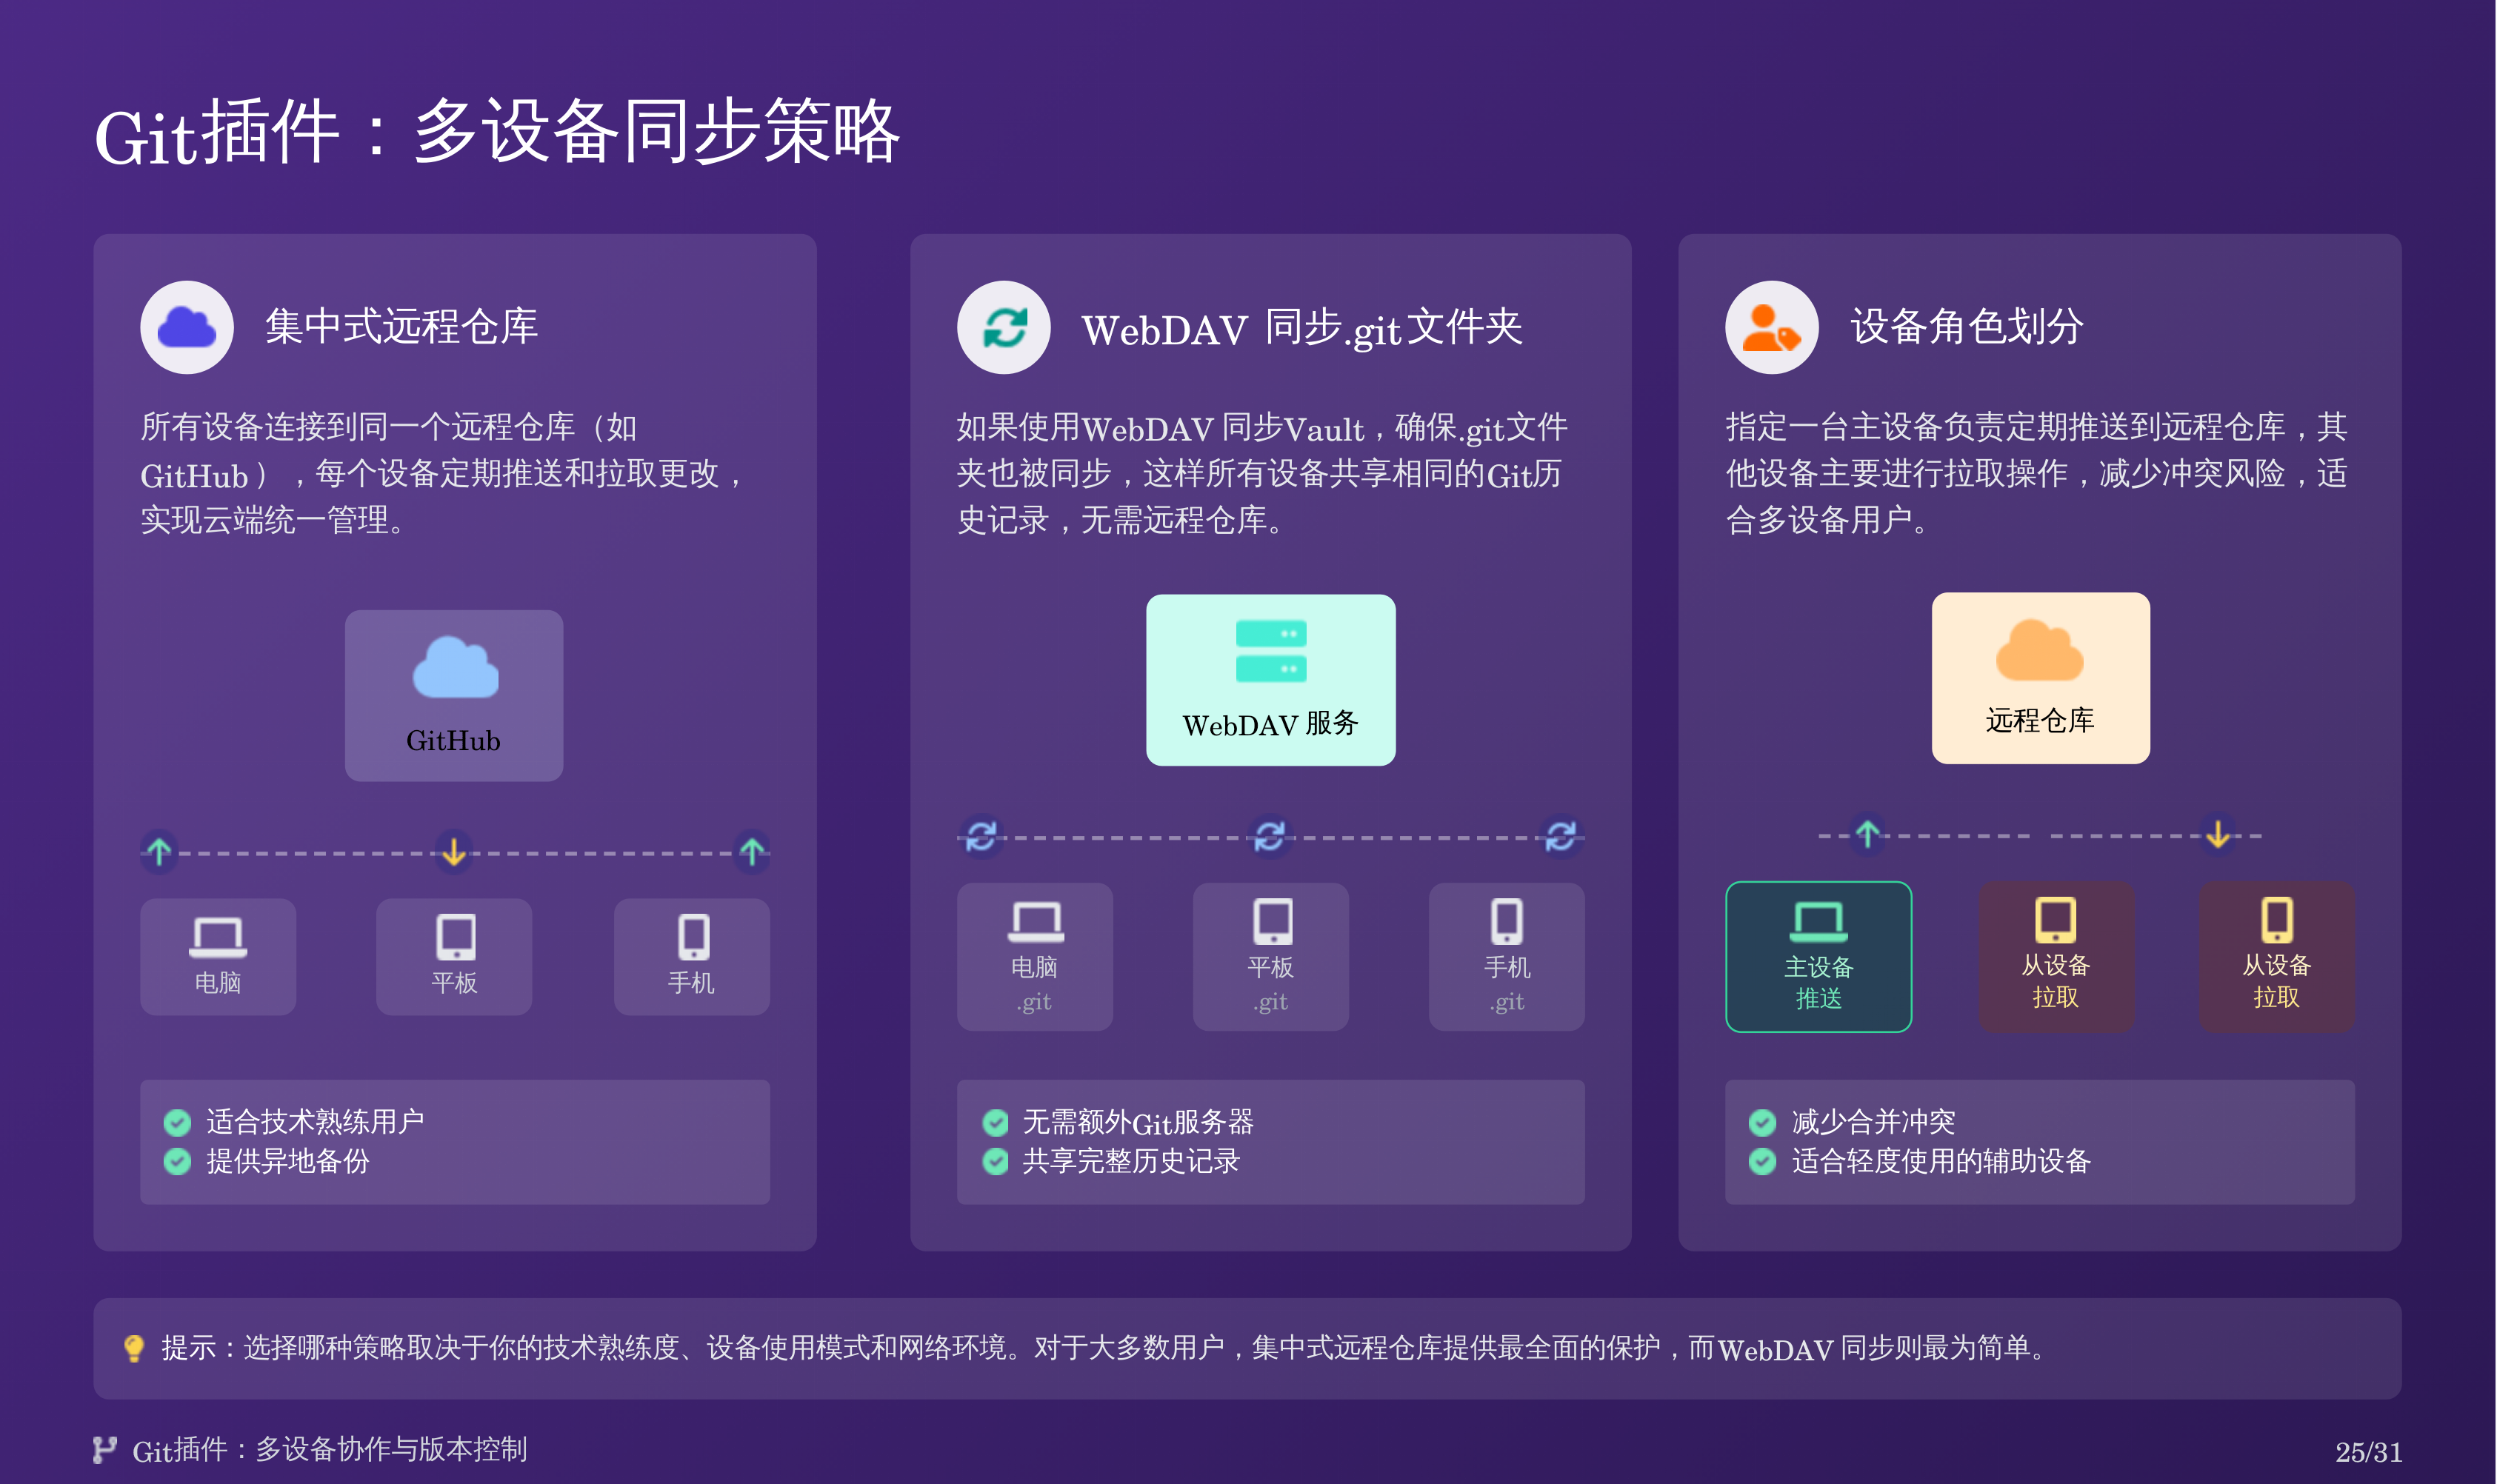Click the middle 从设备 拉取 tablet card
This screenshot has width=2497, height=1484.
[x=2056, y=956]
